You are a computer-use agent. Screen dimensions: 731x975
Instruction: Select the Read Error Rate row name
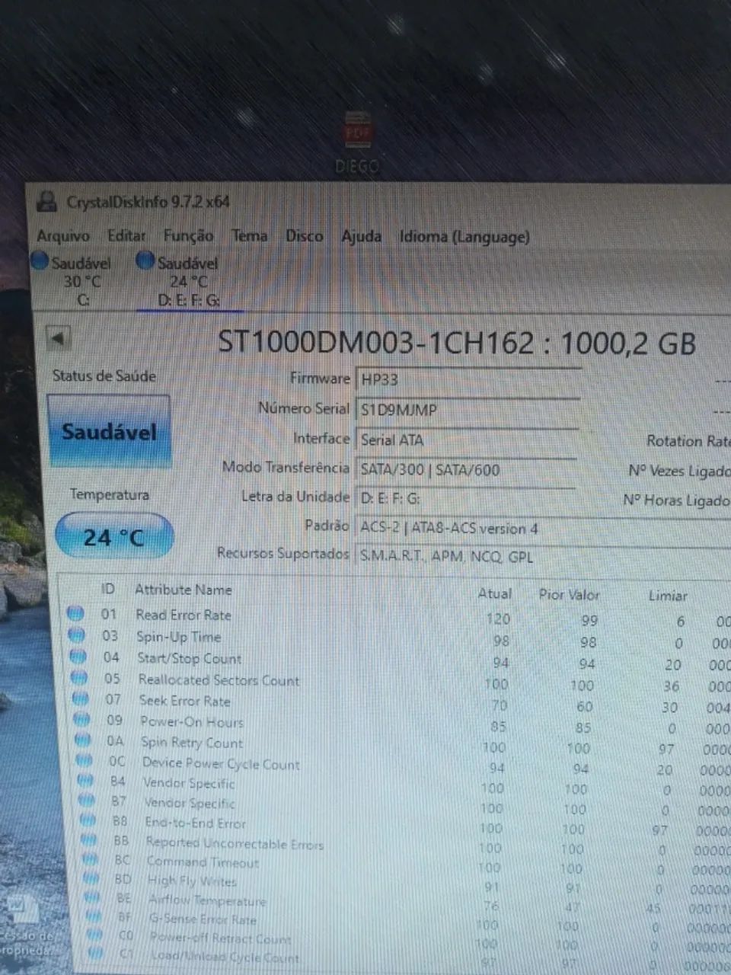(x=184, y=615)
